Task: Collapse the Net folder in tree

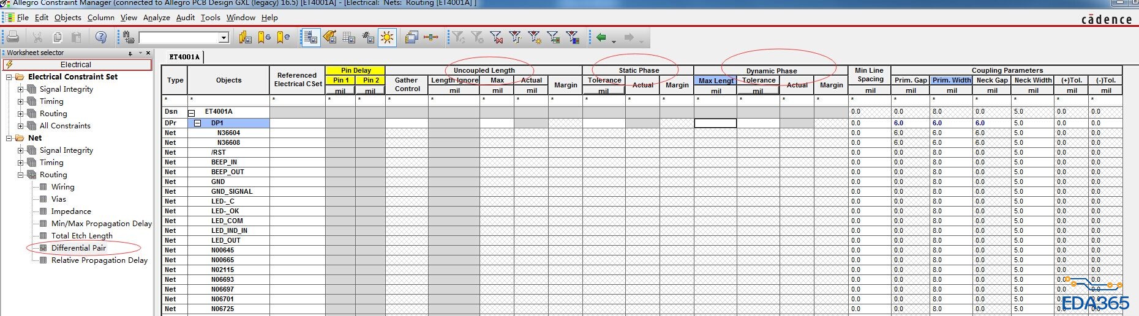Action: (9, 138)
